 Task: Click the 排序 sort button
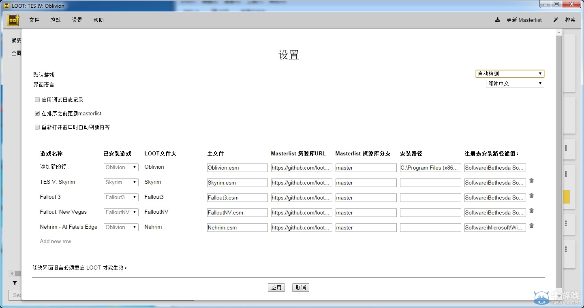570,20
